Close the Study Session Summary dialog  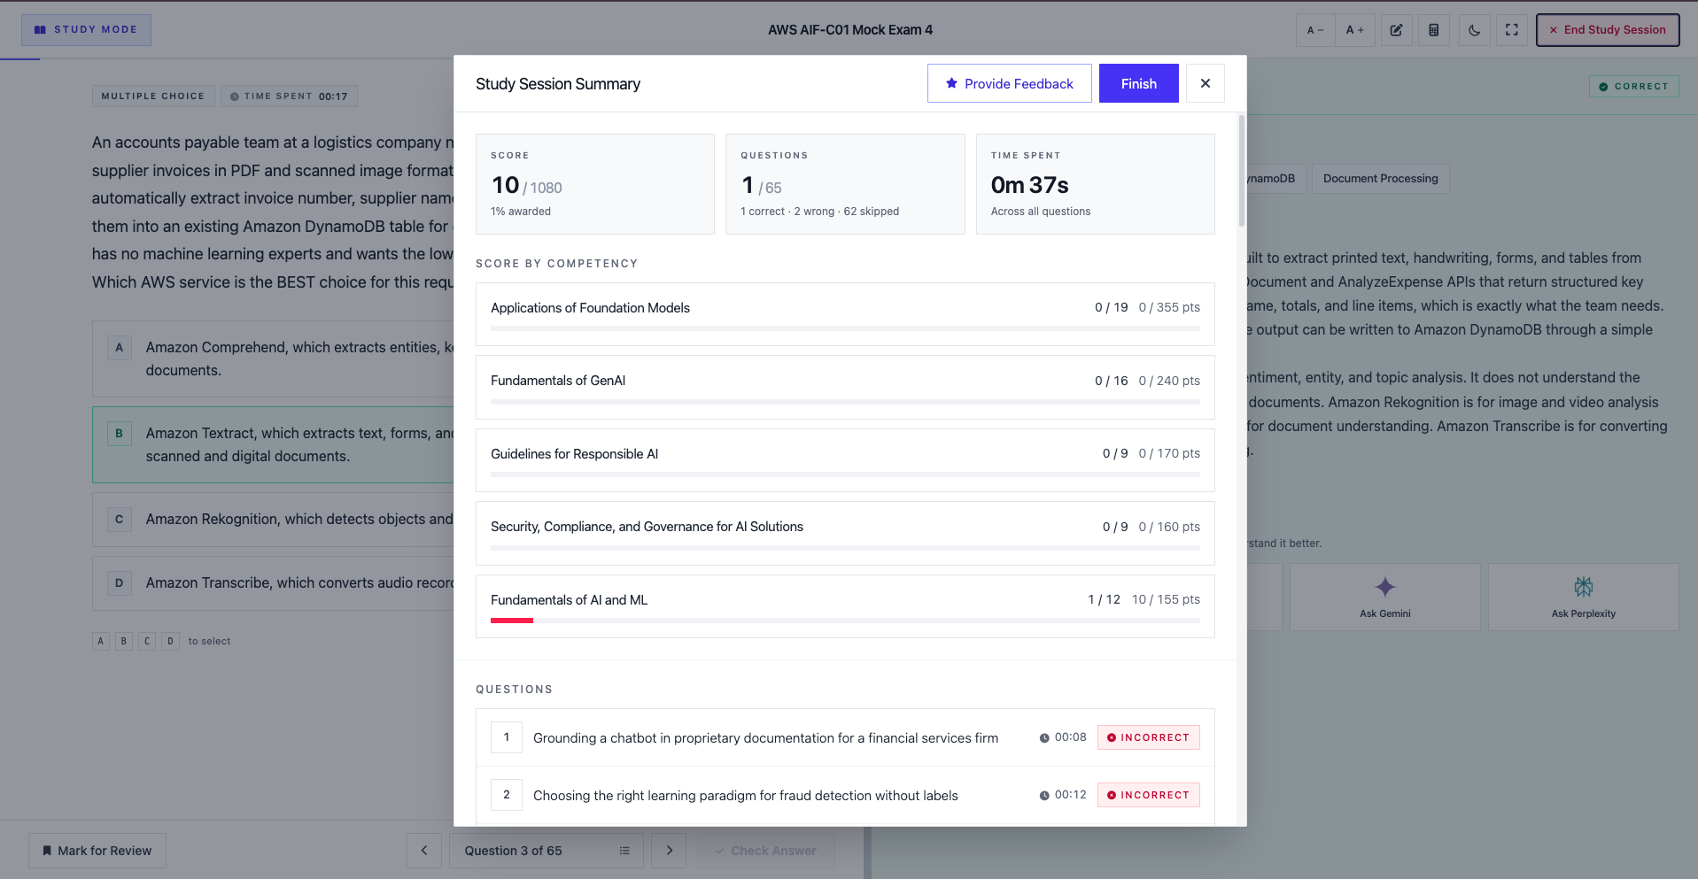(1205, 83)
